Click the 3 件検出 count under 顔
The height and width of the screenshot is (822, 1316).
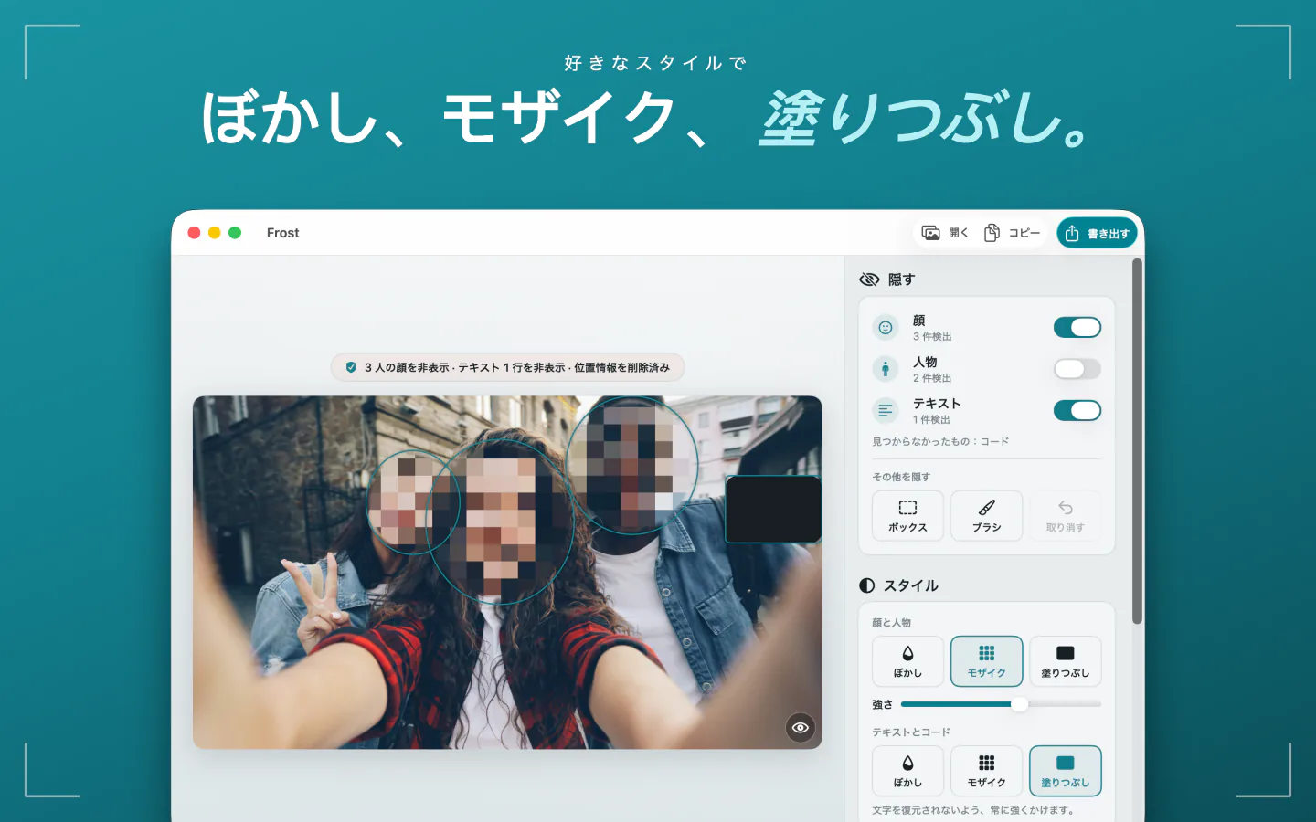point(932,337)
